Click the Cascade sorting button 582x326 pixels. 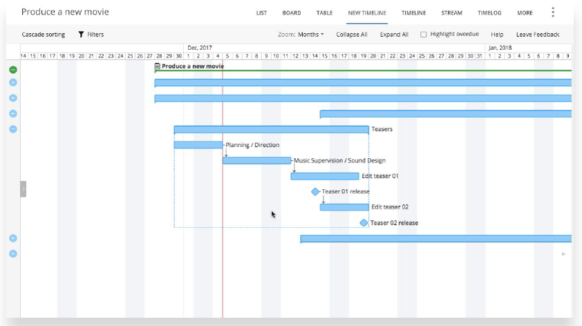[x=44, y=35]
